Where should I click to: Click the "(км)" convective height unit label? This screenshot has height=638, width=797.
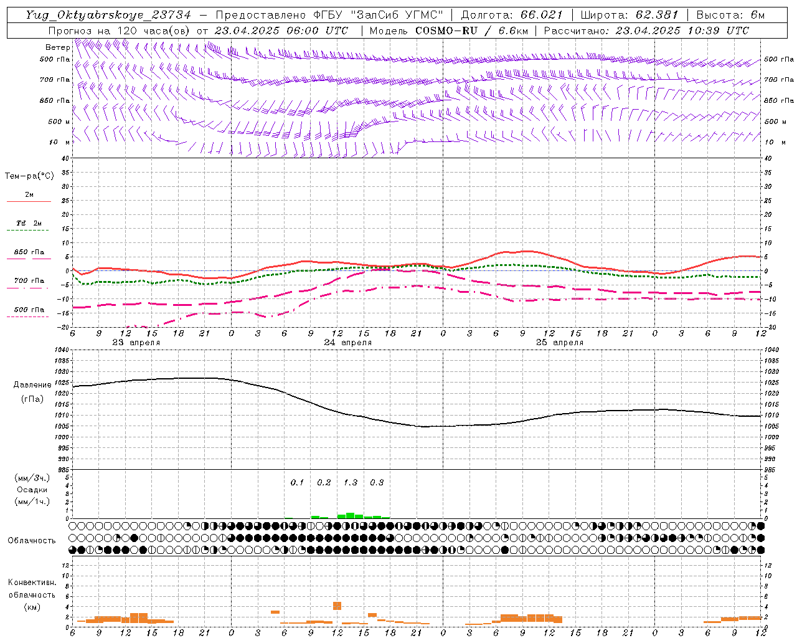point(32,607)
